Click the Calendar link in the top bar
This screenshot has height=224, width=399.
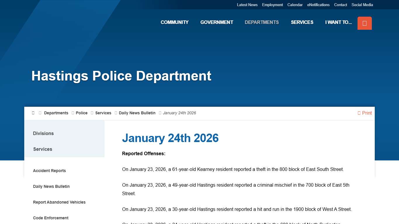pos(295,5)
